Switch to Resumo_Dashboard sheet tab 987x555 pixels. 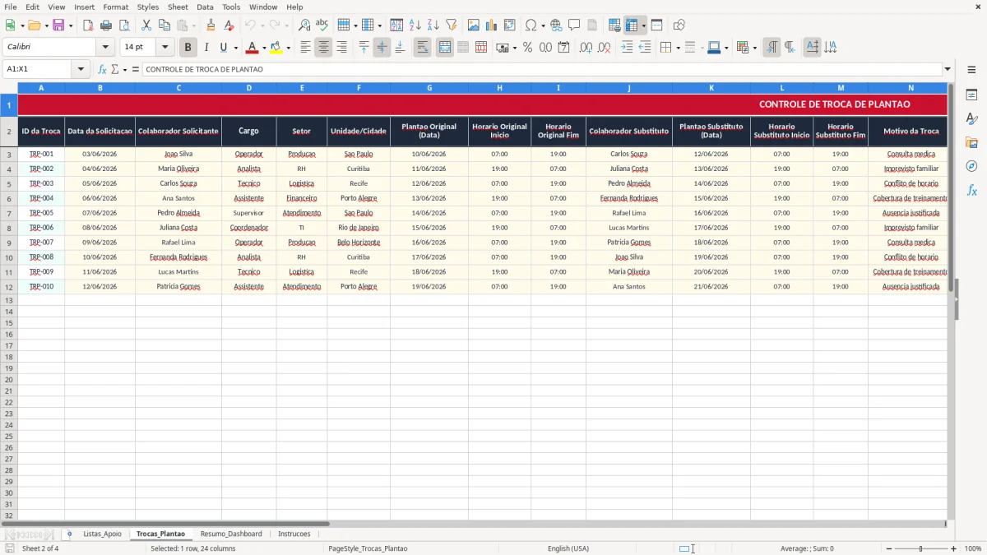coord(231,534)
